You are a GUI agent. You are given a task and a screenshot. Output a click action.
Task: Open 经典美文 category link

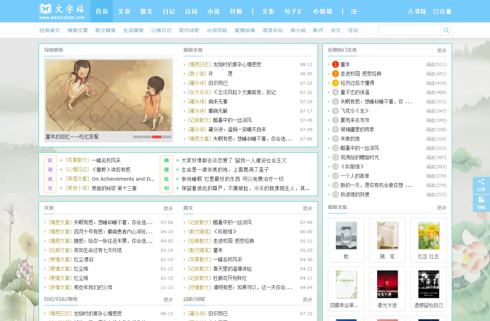point(50,30)
